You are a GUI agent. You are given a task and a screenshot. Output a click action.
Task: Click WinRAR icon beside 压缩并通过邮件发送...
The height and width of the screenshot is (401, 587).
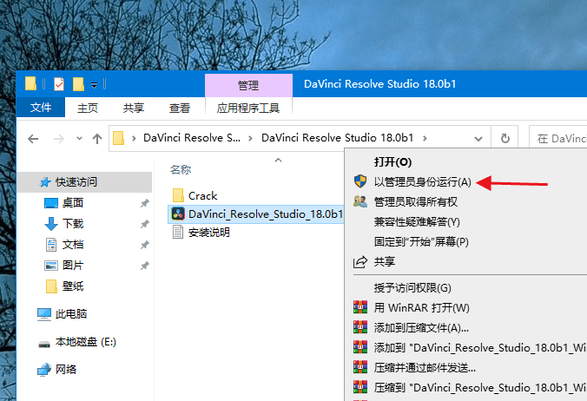(360, 367)
